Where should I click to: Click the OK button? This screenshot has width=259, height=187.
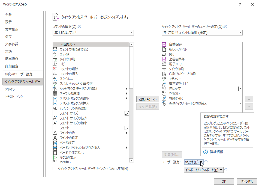224,181
